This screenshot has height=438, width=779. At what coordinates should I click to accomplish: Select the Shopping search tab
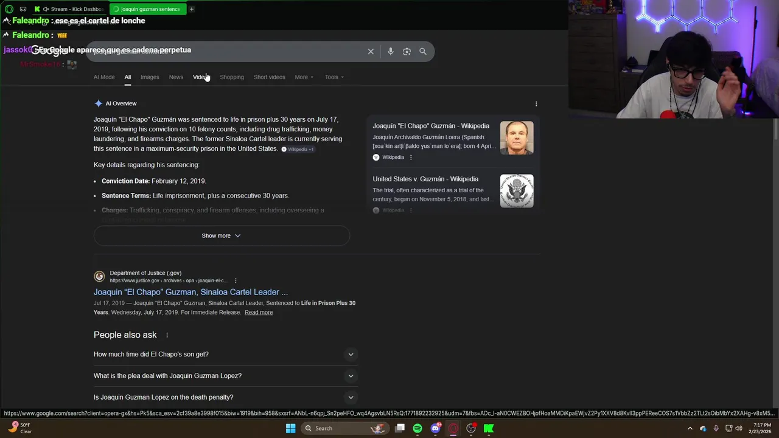click(x=232, y=77)
